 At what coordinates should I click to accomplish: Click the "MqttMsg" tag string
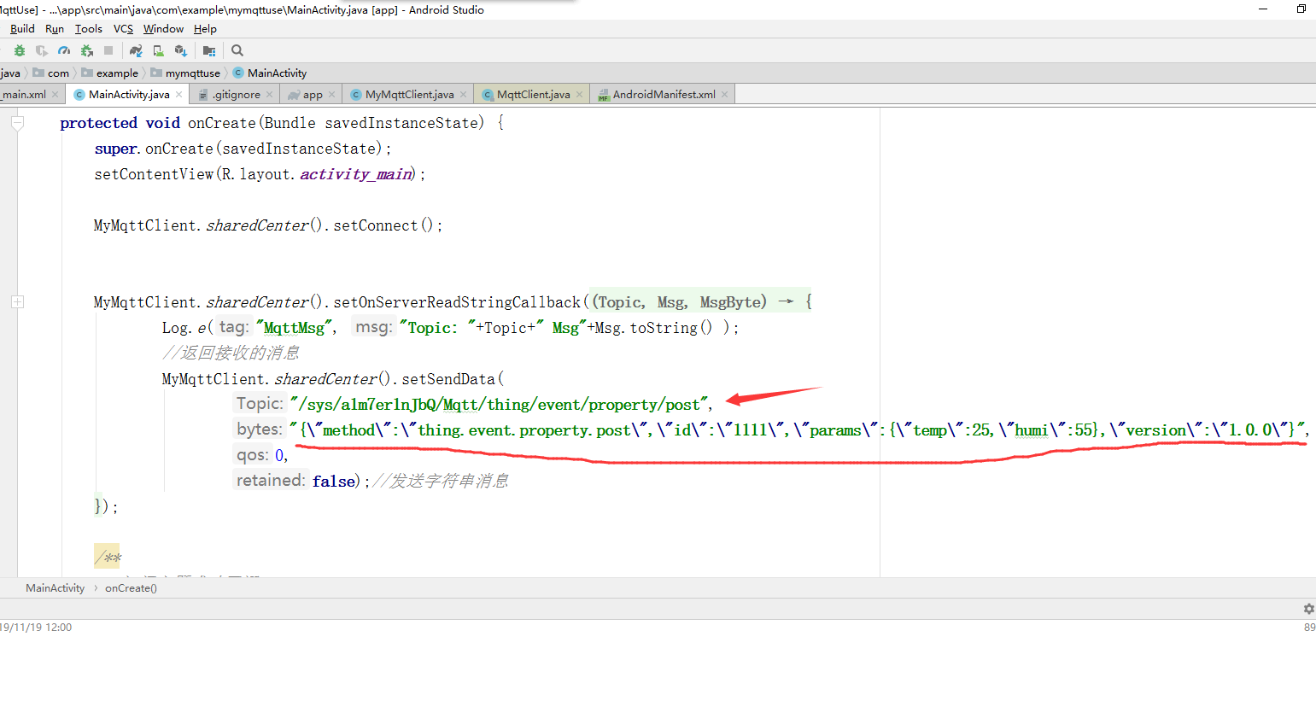(294, 328)
